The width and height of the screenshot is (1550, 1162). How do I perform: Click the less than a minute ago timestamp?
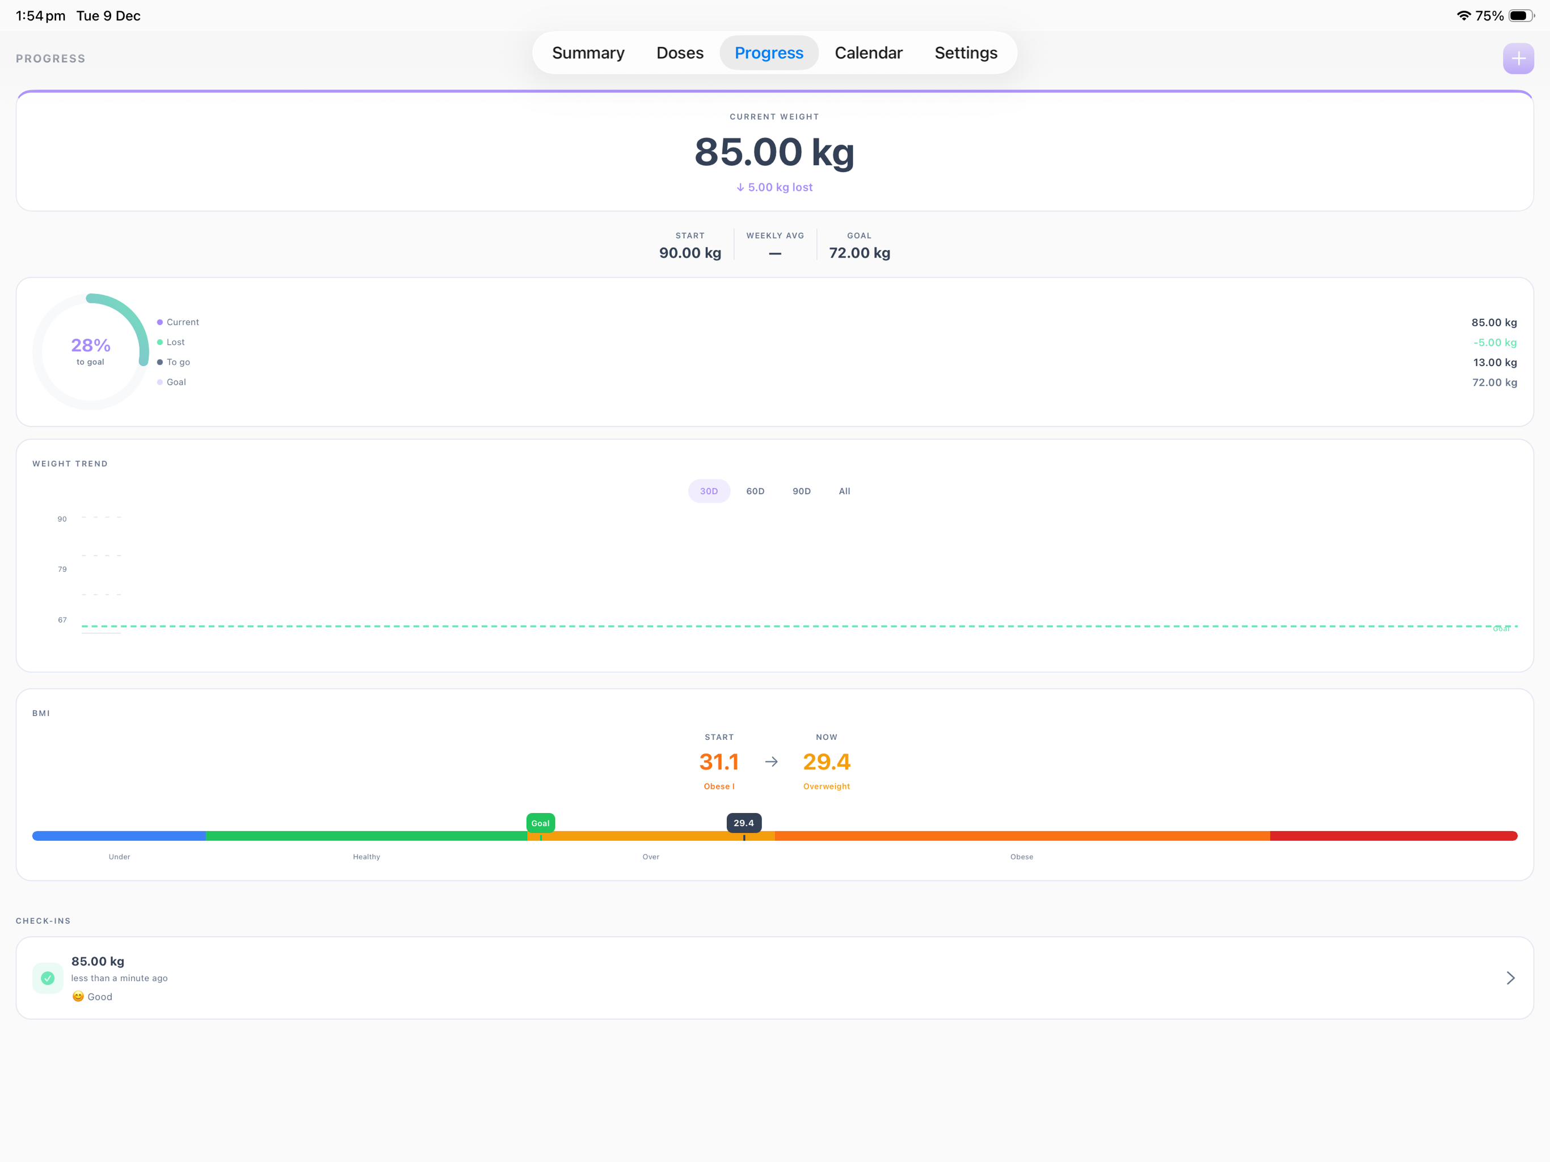(119, 978)
